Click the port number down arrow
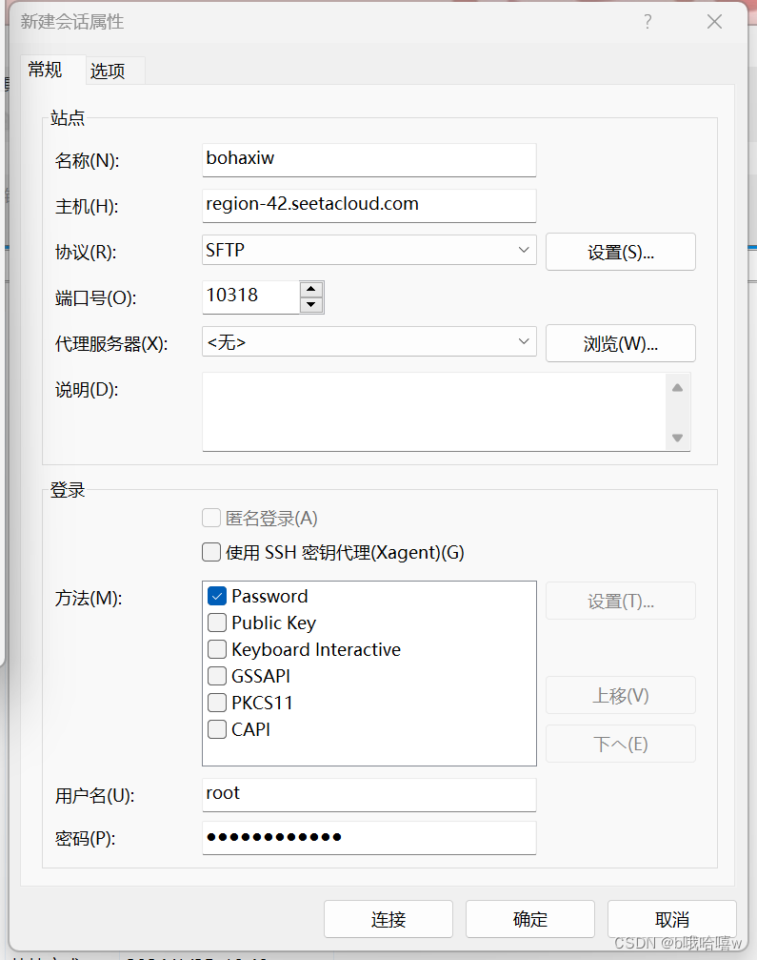The width and height of the screenshot is (757, 960). (311, 304)
